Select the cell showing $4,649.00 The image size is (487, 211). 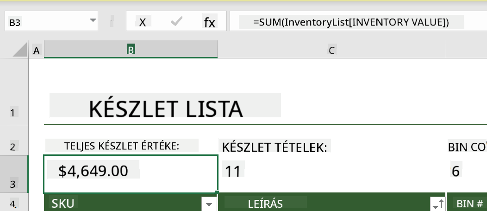pyautogui.click(x=131, y=174)
